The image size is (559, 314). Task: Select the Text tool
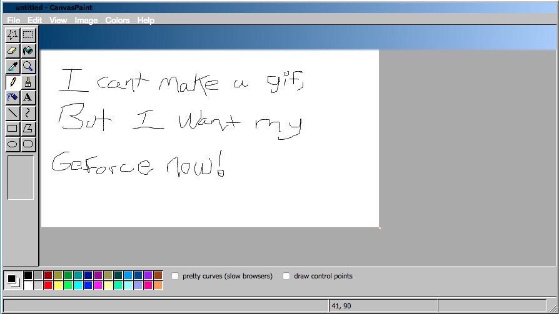(28, 97)
